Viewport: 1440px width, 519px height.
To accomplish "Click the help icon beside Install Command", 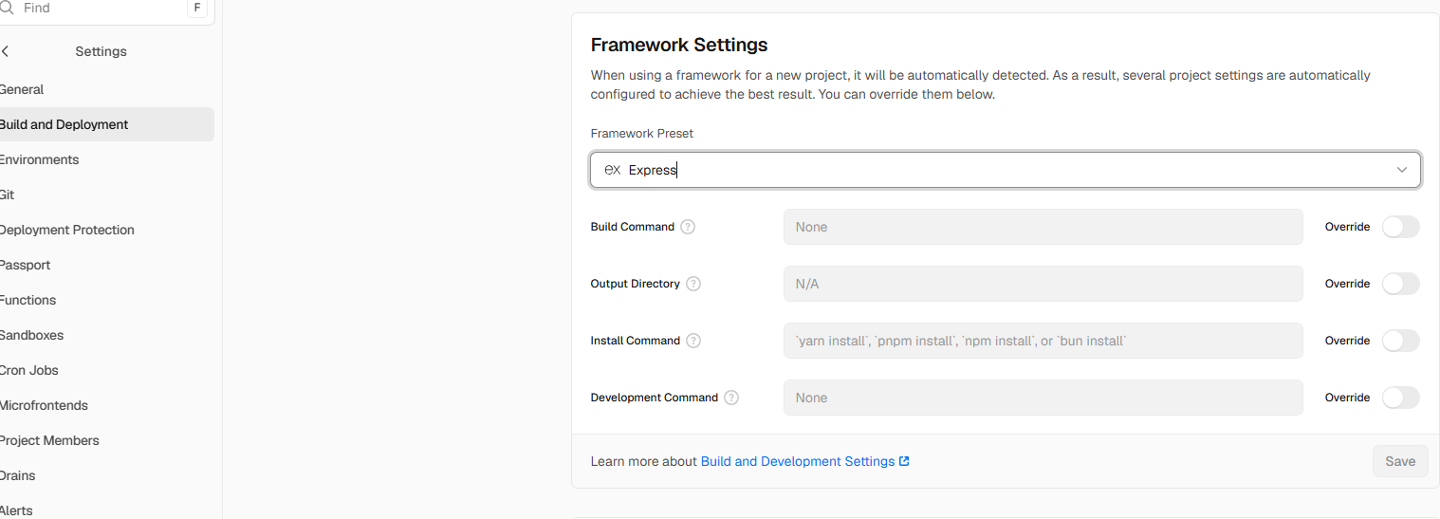I will tap(693, 341).
